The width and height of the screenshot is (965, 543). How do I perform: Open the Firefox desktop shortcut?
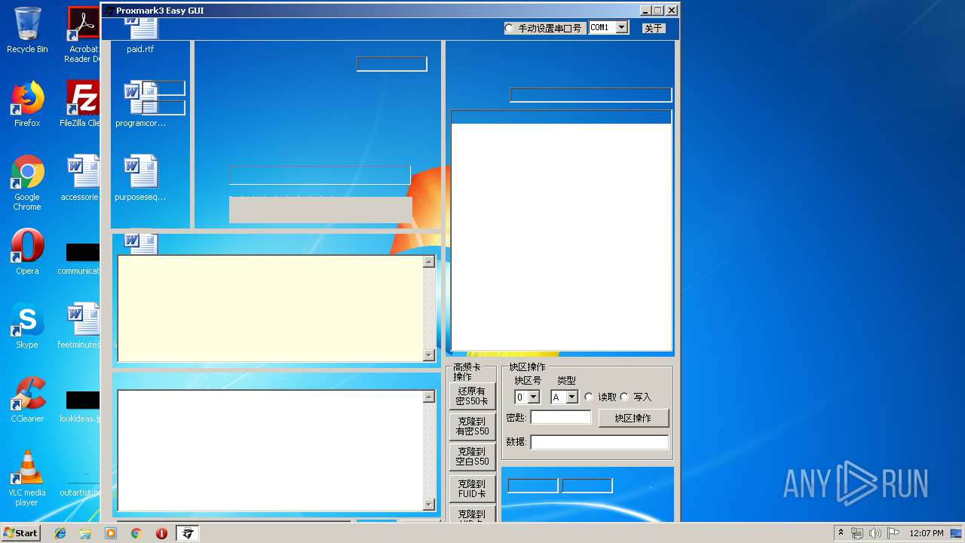pyautogui.click(x=27, y=104)
